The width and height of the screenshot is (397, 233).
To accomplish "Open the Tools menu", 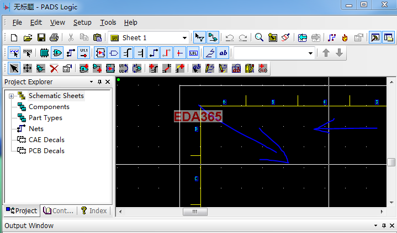I will [x=108, y=23].
